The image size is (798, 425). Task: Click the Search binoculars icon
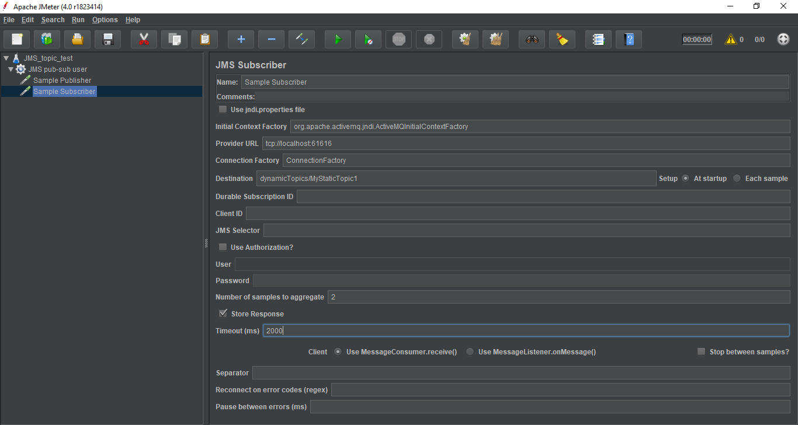[532, 40]
